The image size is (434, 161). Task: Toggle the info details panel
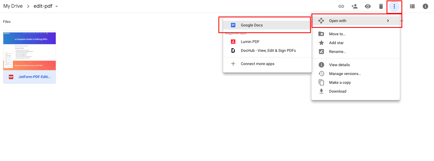click(425, 6)
